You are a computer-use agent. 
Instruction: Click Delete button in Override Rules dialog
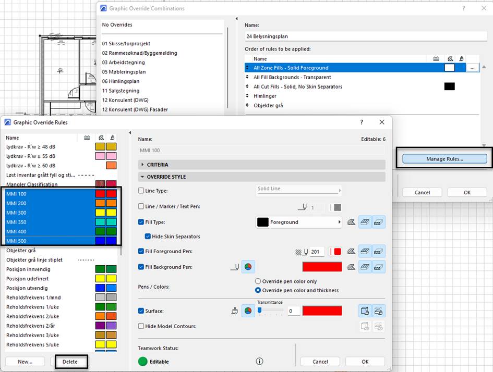70,362
